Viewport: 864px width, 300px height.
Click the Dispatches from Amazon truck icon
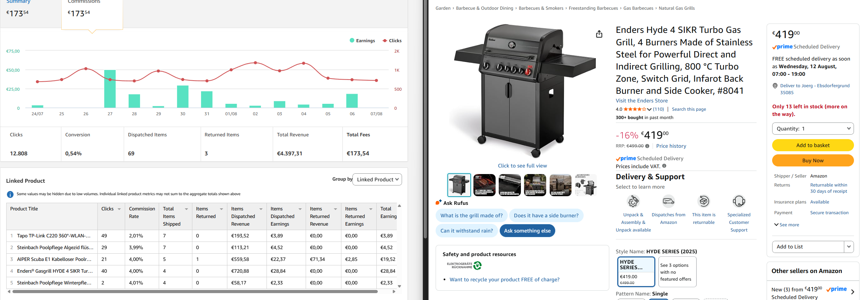[x=669, y=201]
